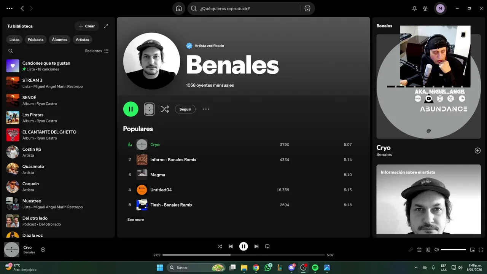487x274 pixels.
Task: Open Los Piratas album
Action: tap(58, 118)
